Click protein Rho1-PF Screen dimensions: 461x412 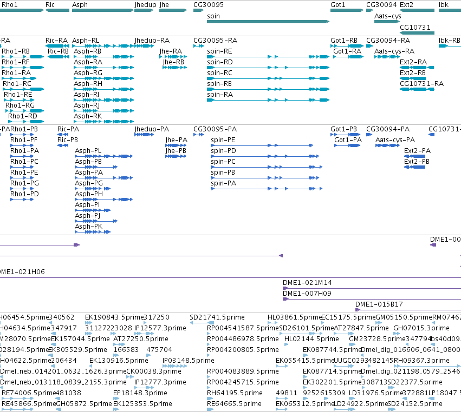pyautogui.click(x=23, y=140)
